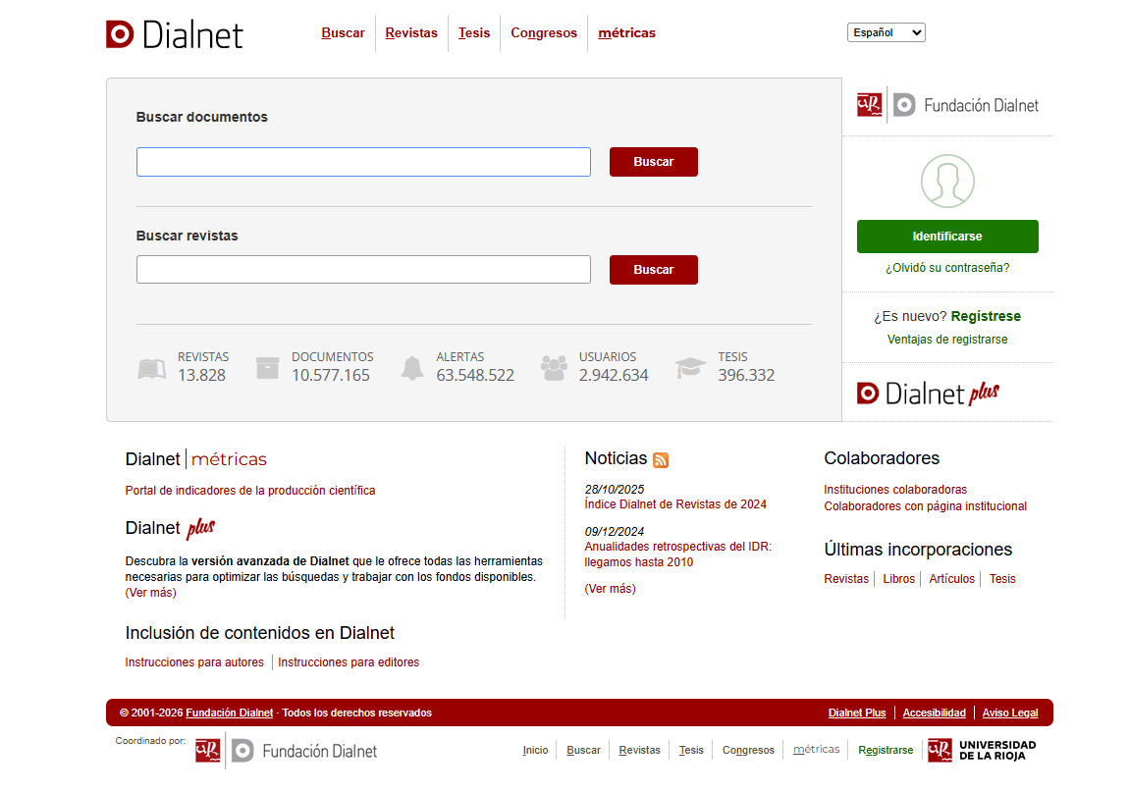Viewport: 1129px width, 792px height.
Task: Click Inicio in the bottom navigation
Action: (x=535, y=750)
